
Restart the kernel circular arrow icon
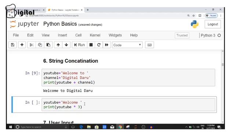(x=99, y=45)
